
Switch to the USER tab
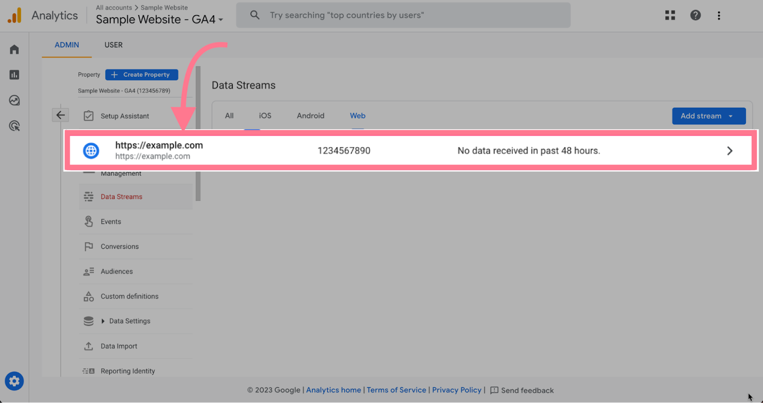coord(113,45)
